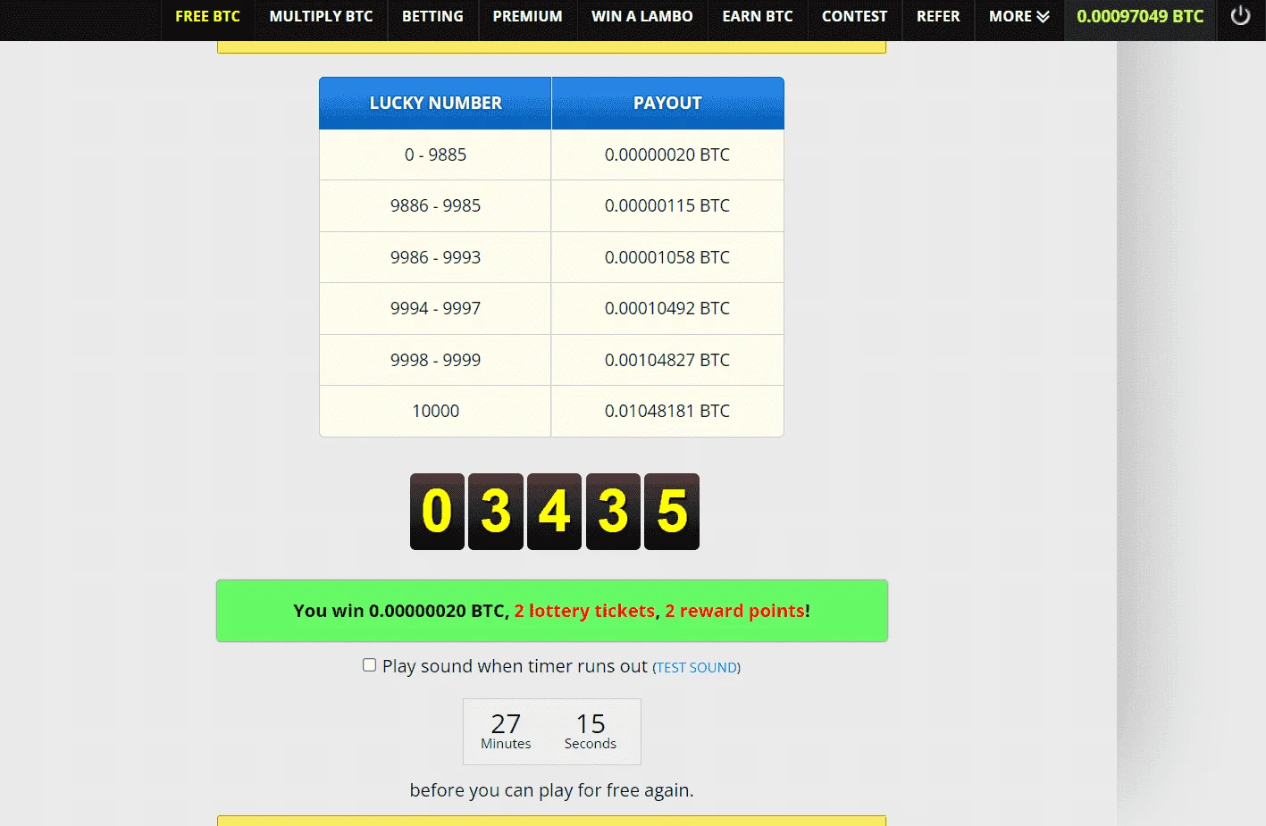Click the 'You win 0.00000020 BTC' text
The image size is (1266, 826).
pyautogui.click(x=399, y=611)
